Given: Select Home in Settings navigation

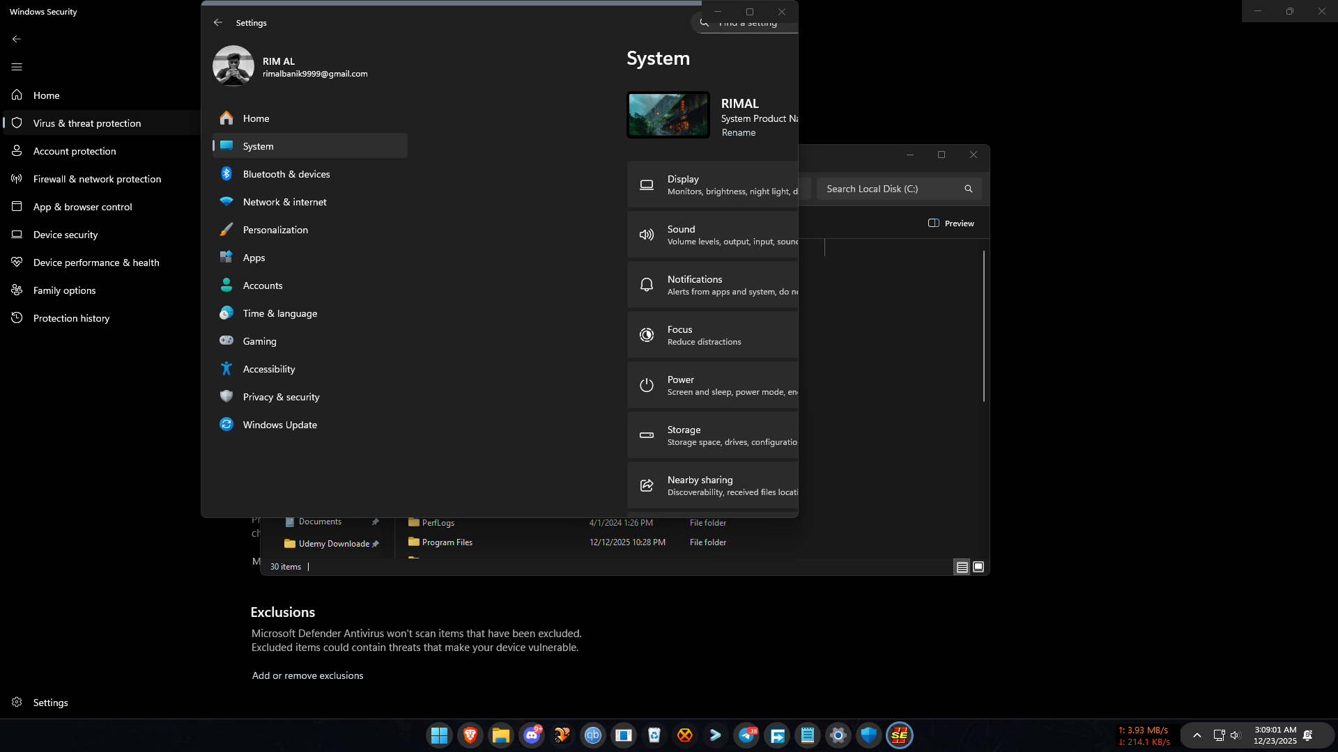Looking at the screenshot, I should point(310,118).
